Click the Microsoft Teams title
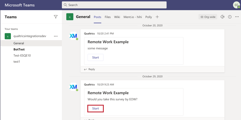 click(20, 5)
